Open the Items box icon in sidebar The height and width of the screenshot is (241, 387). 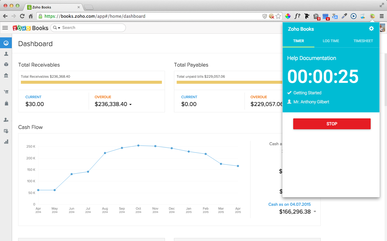[x=6, y=64]
